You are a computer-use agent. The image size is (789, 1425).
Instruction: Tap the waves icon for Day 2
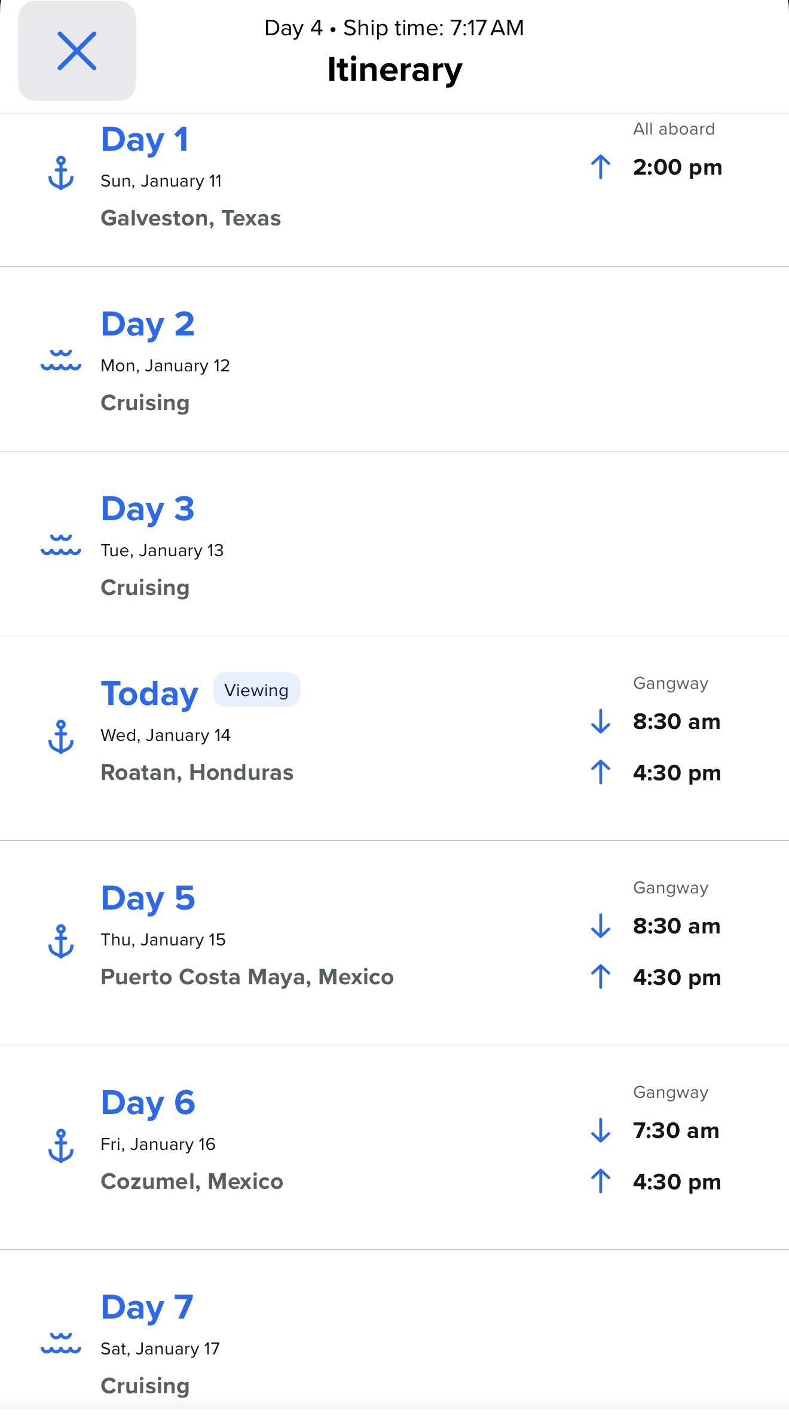(x=61, y=361)
